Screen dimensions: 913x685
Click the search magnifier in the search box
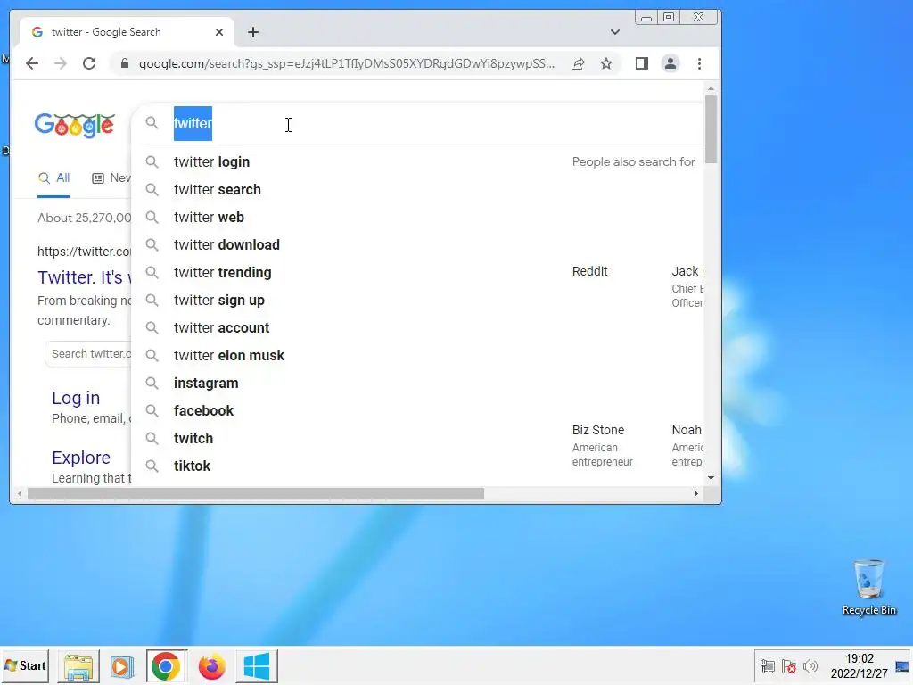152,123
